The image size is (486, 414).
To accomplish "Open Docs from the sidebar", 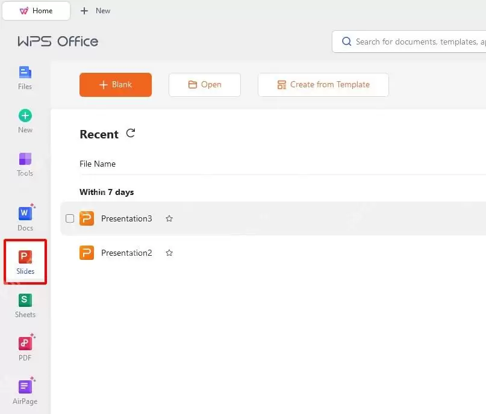I will point(25,218).
